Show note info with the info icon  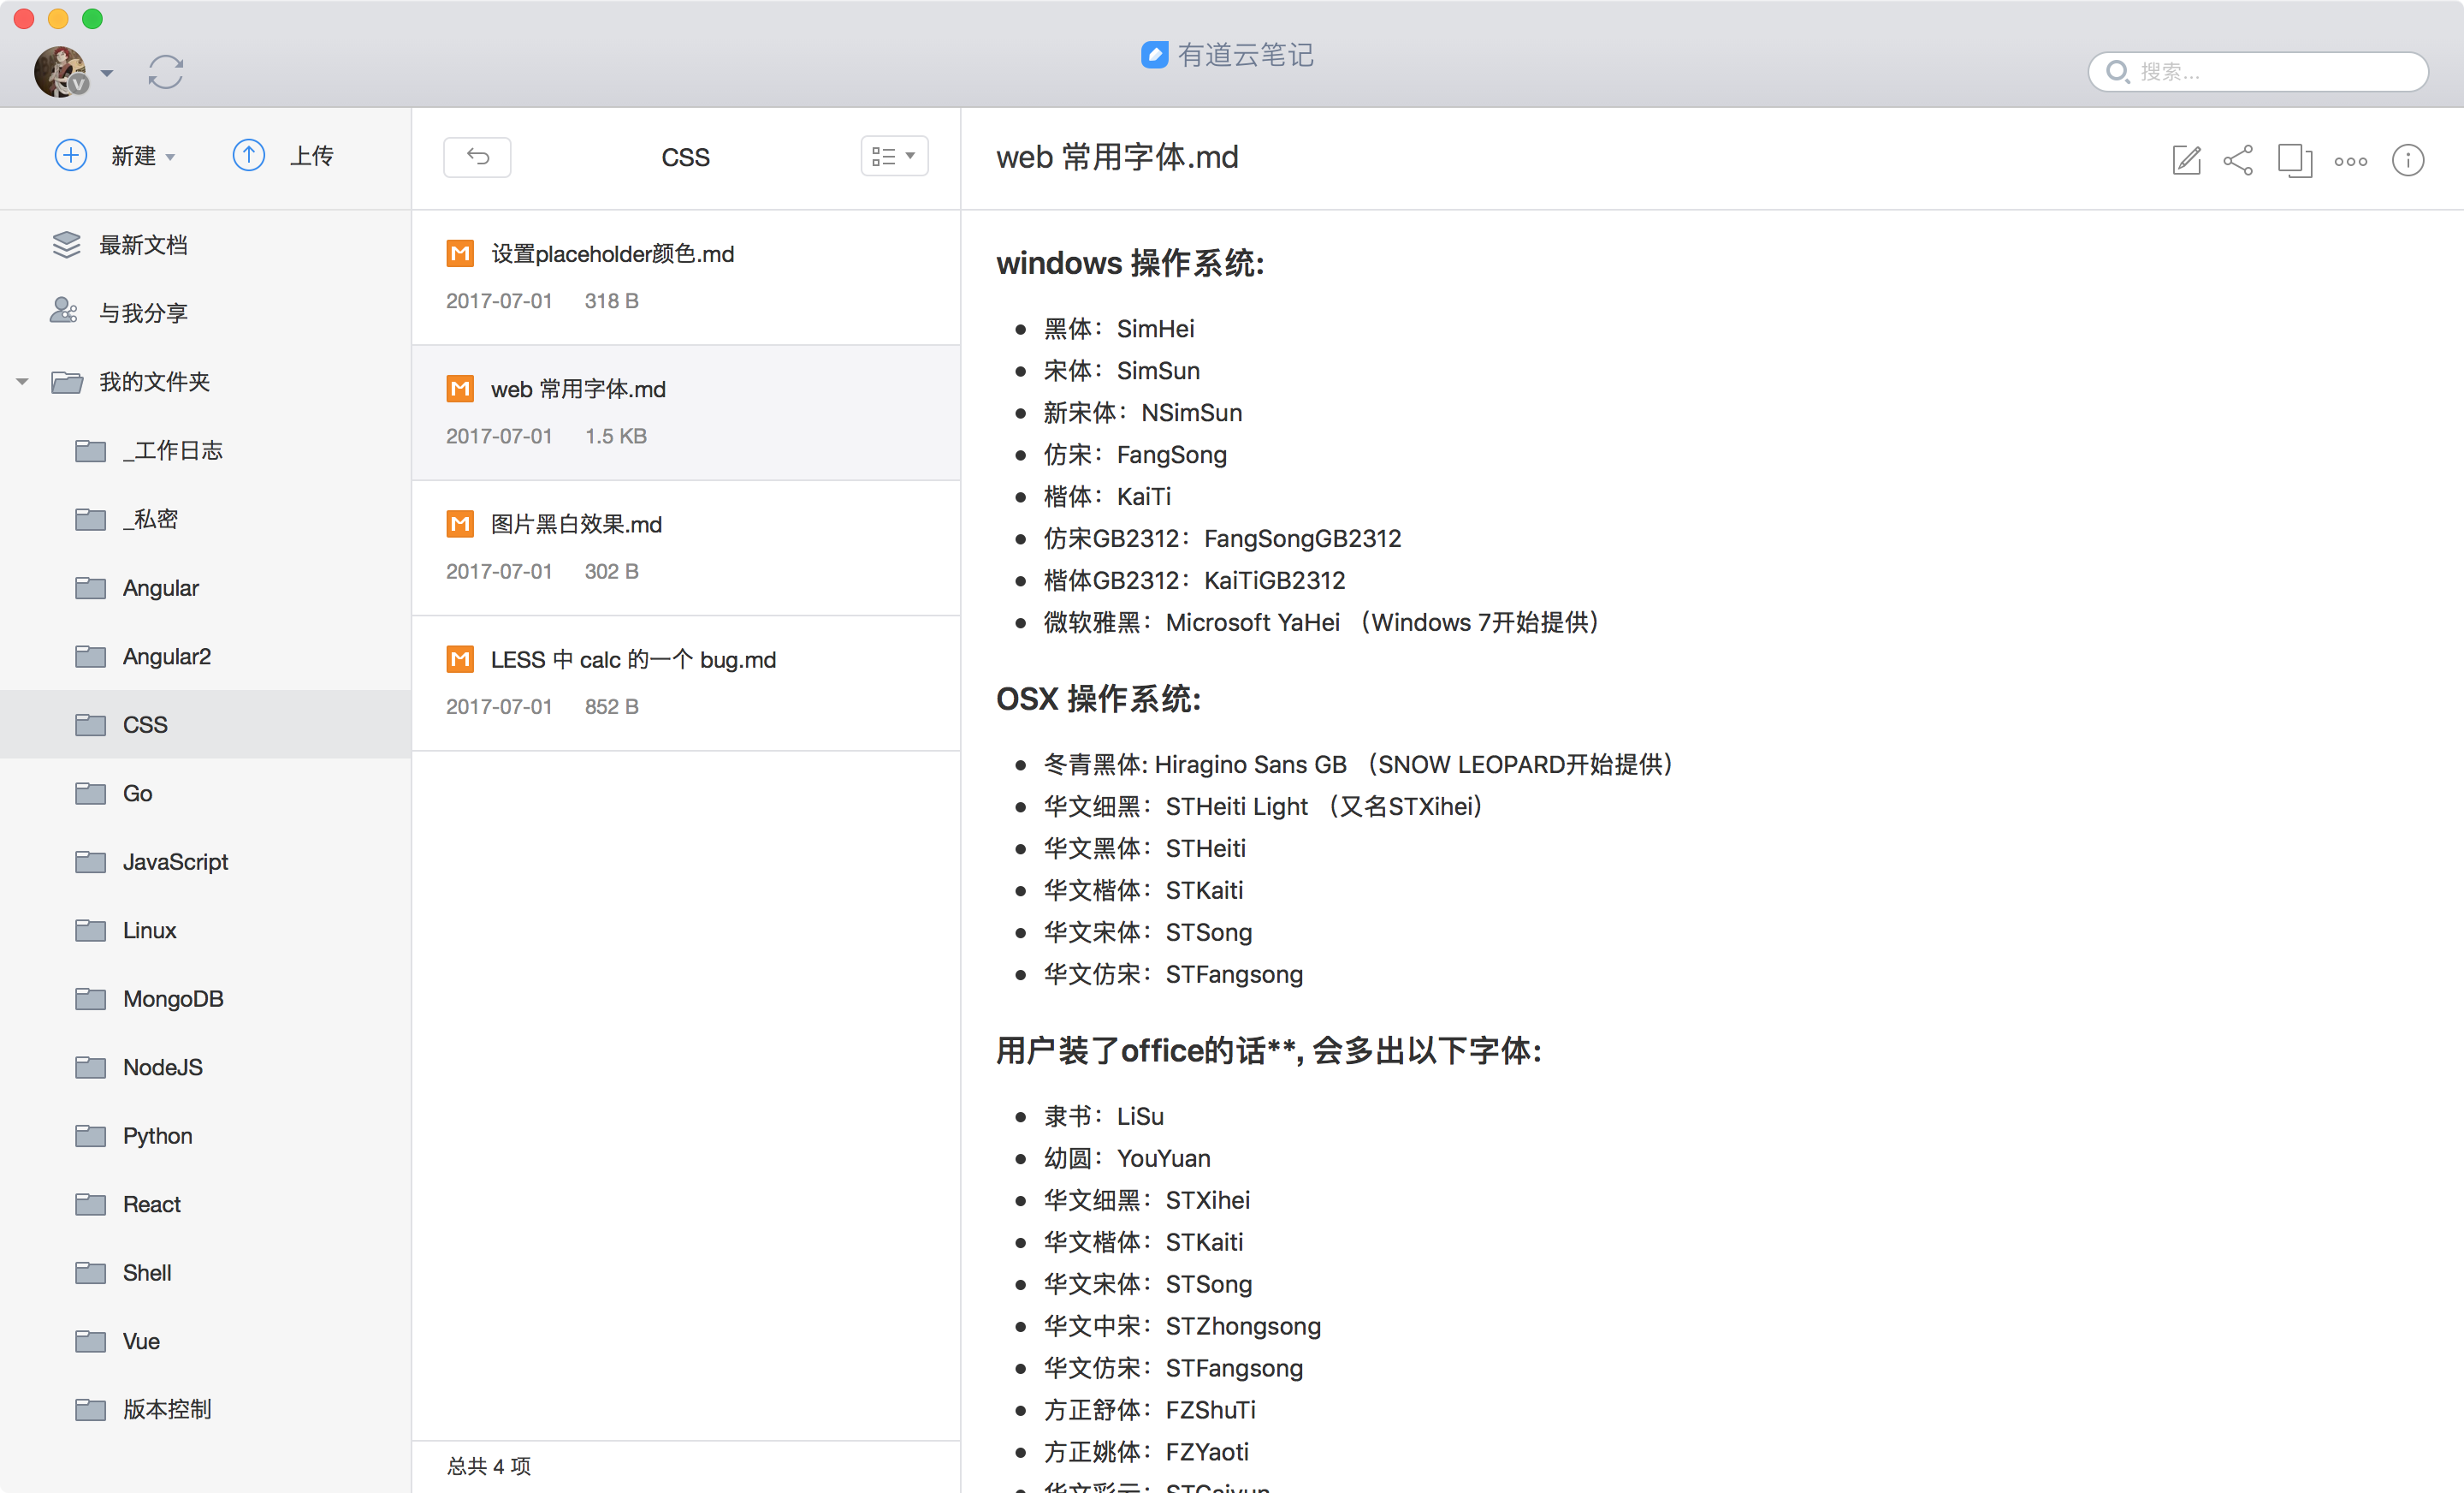tap(2407, 160)
